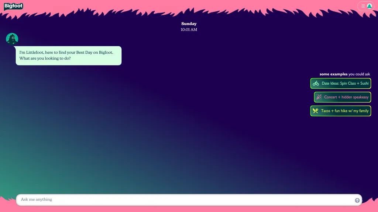This screenshot has width=378, height=212.
Task: Pick Tacos + fun hike w/ my family
Action: [341, 111]
